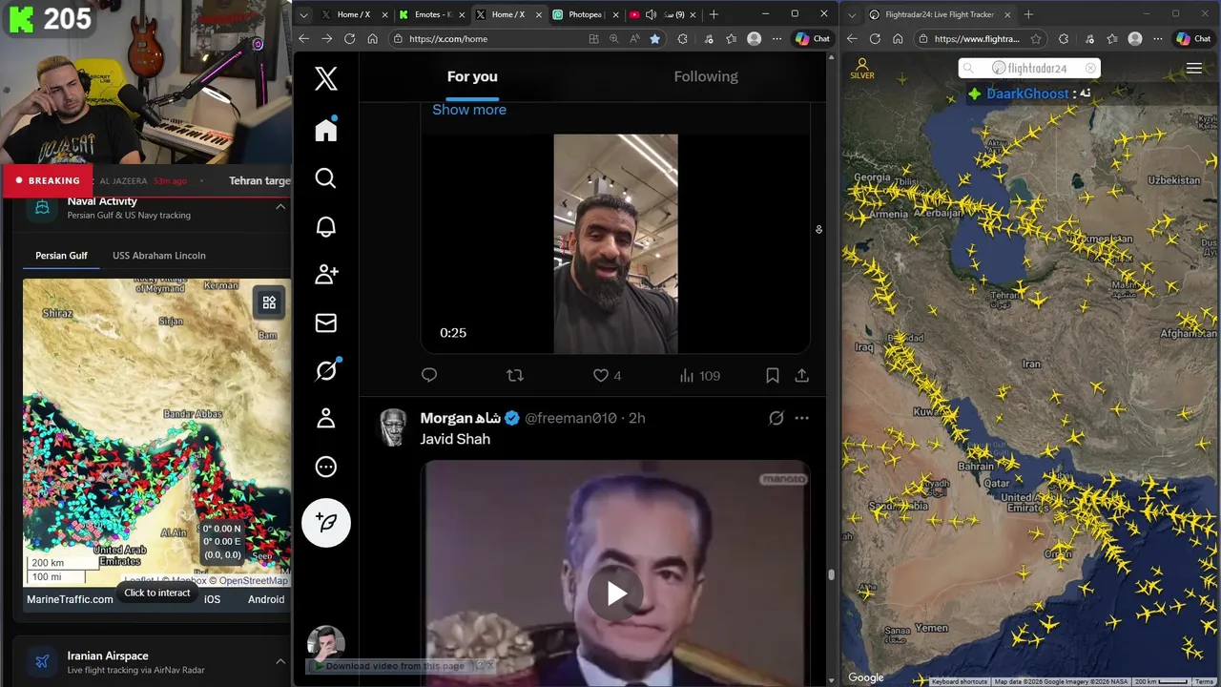Collapse the Naval Activity section

(280, 206)
